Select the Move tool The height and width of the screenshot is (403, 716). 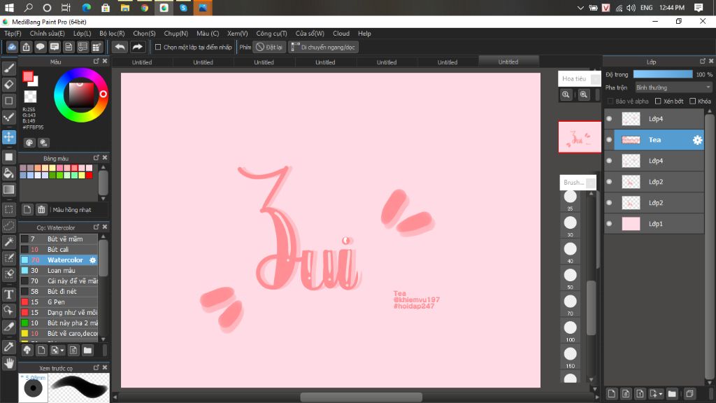pos(8,136)
